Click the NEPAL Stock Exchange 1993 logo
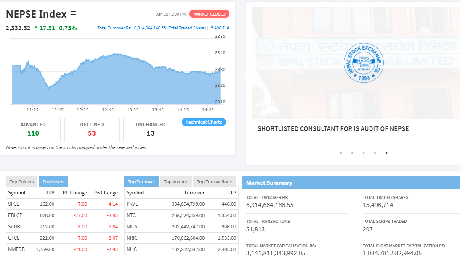Image resolution: width=460 pixels, height=259 pixels. (x=364, y=63)
